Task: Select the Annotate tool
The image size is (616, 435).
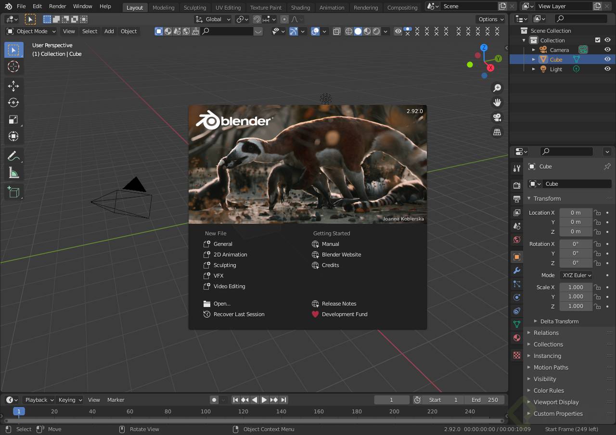Action: (13, 155)
